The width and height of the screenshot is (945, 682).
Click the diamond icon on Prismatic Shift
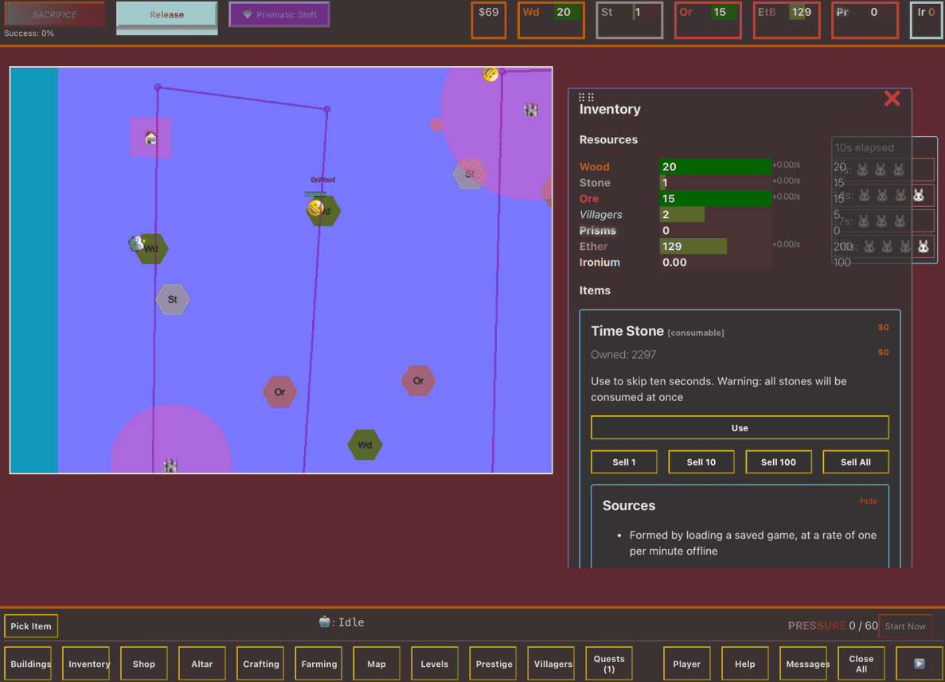pos(248,15)
